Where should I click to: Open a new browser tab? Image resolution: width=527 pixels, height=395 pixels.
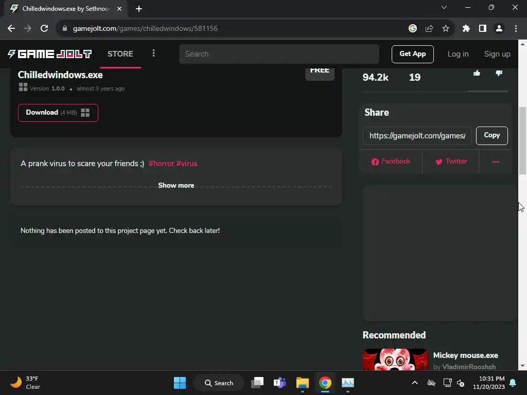click(x=139, y=9)
